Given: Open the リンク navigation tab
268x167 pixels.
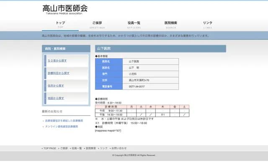Looking at the screenshot, I should click(208, 24).
